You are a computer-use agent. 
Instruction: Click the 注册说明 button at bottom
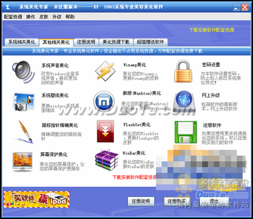pos(141,201)
